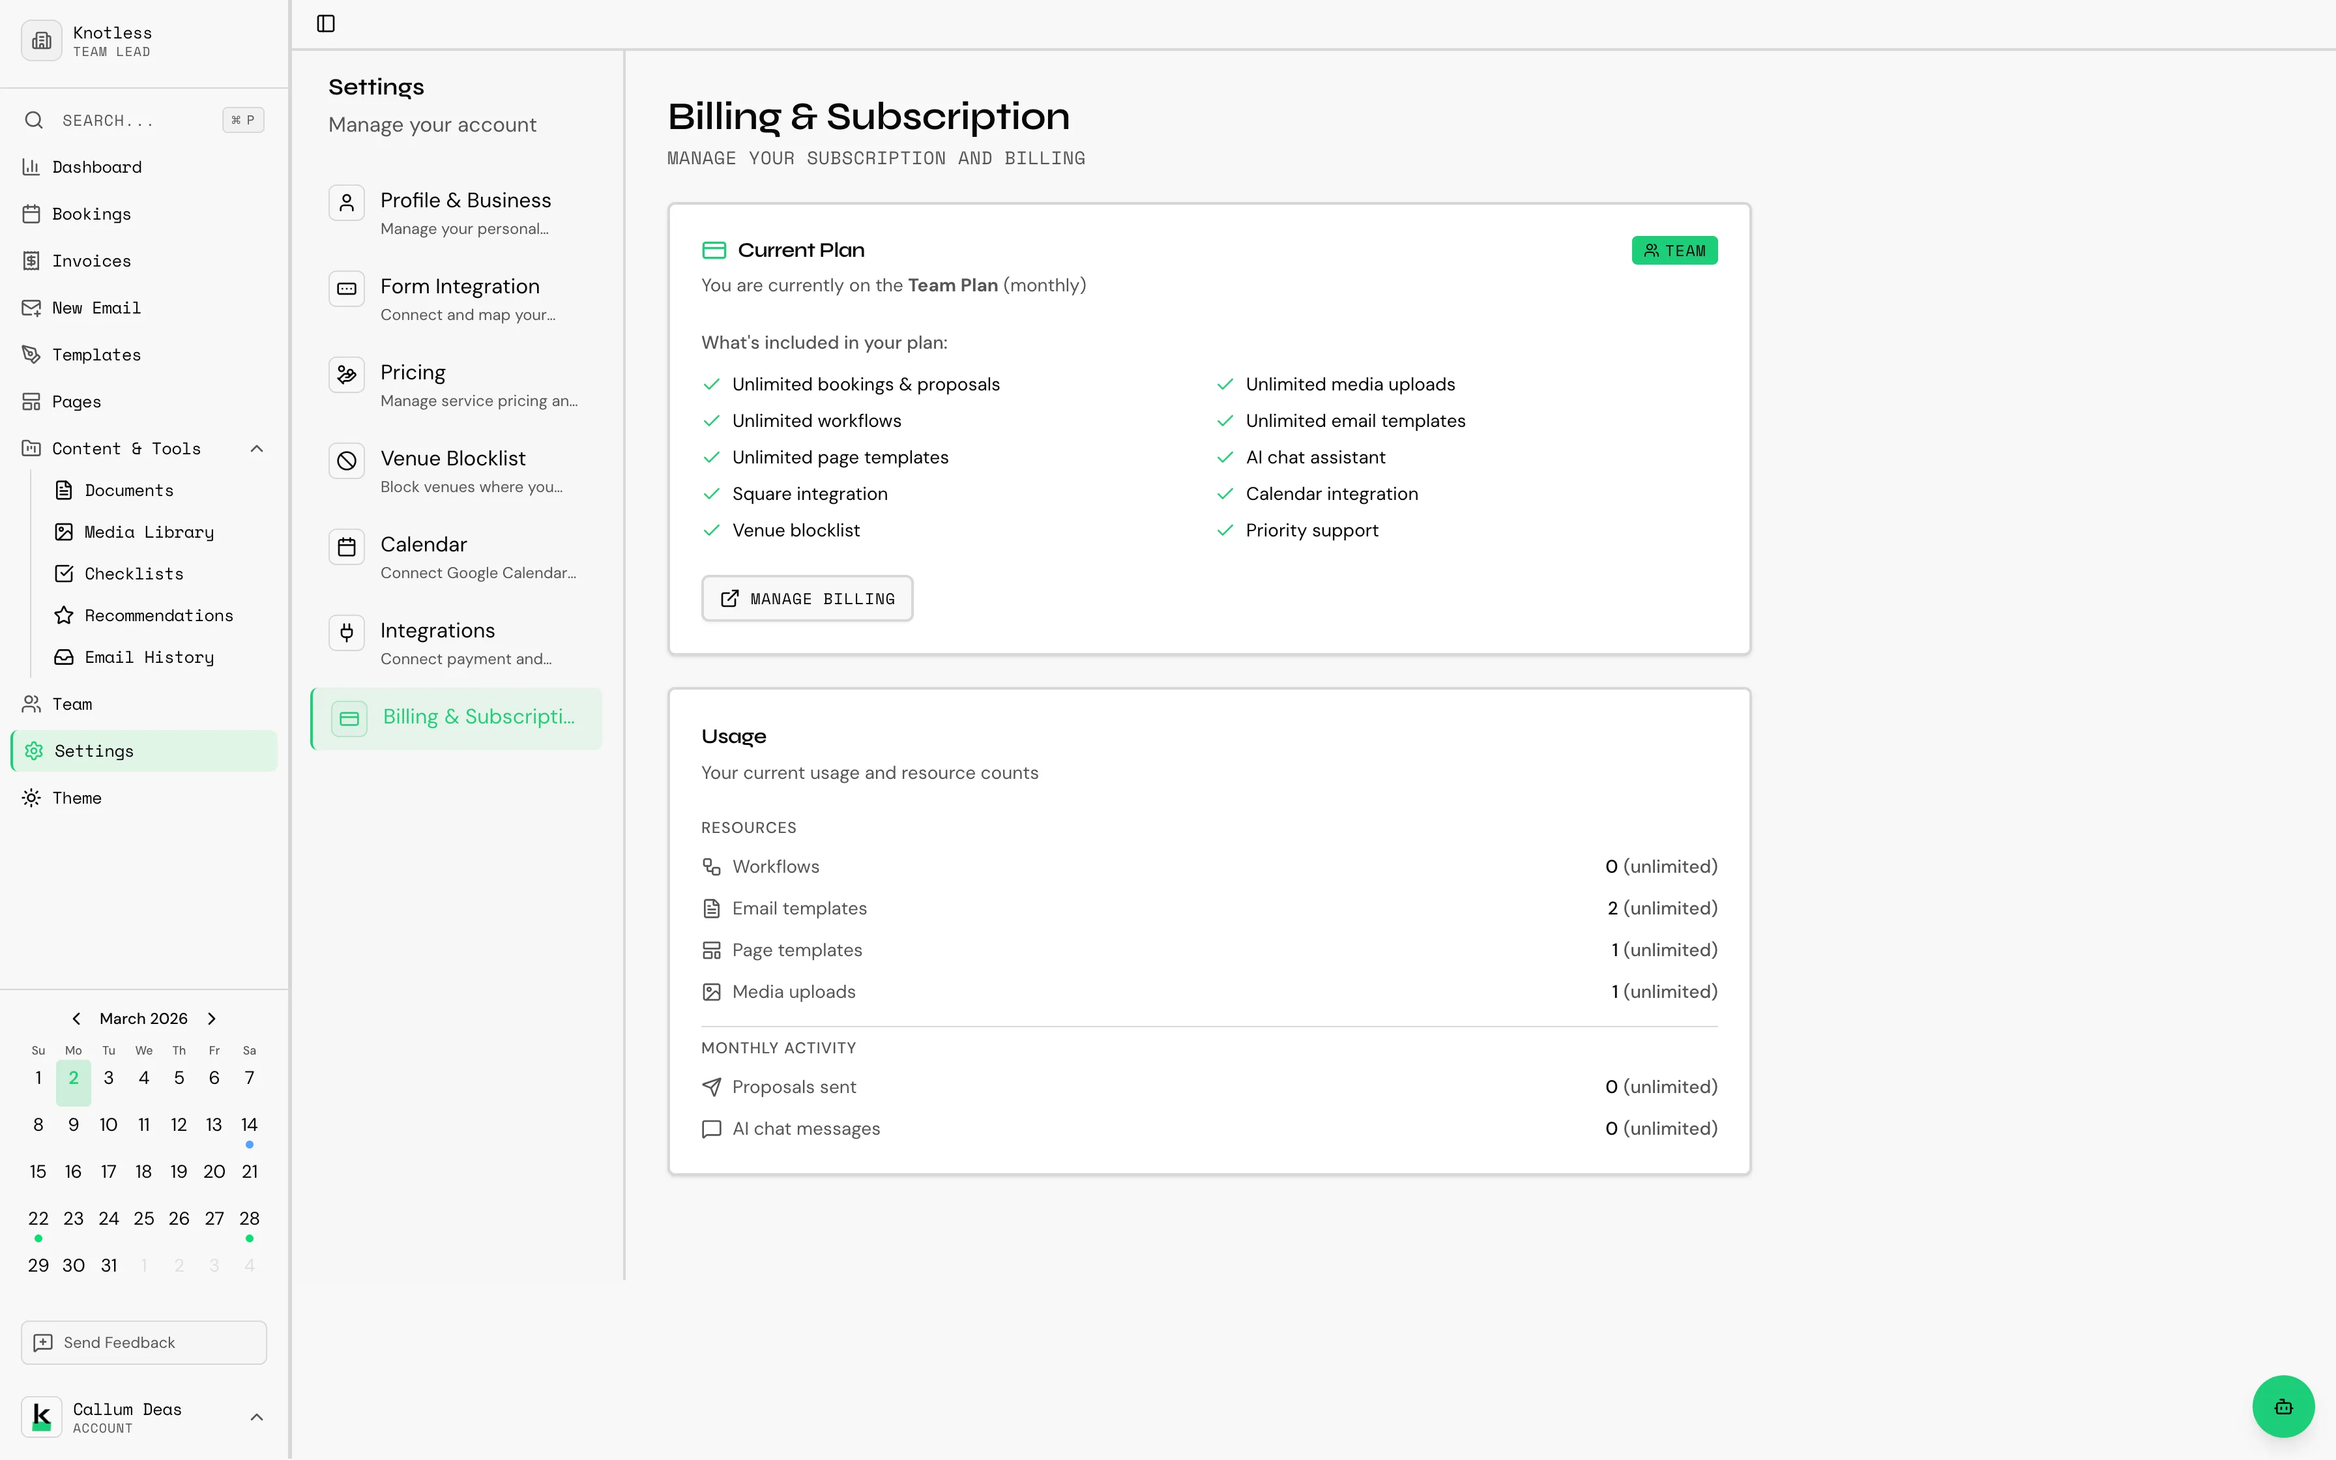Select March 14 on the mini calendar
Screen dimensions: 2336x1460
[249, 1124]
